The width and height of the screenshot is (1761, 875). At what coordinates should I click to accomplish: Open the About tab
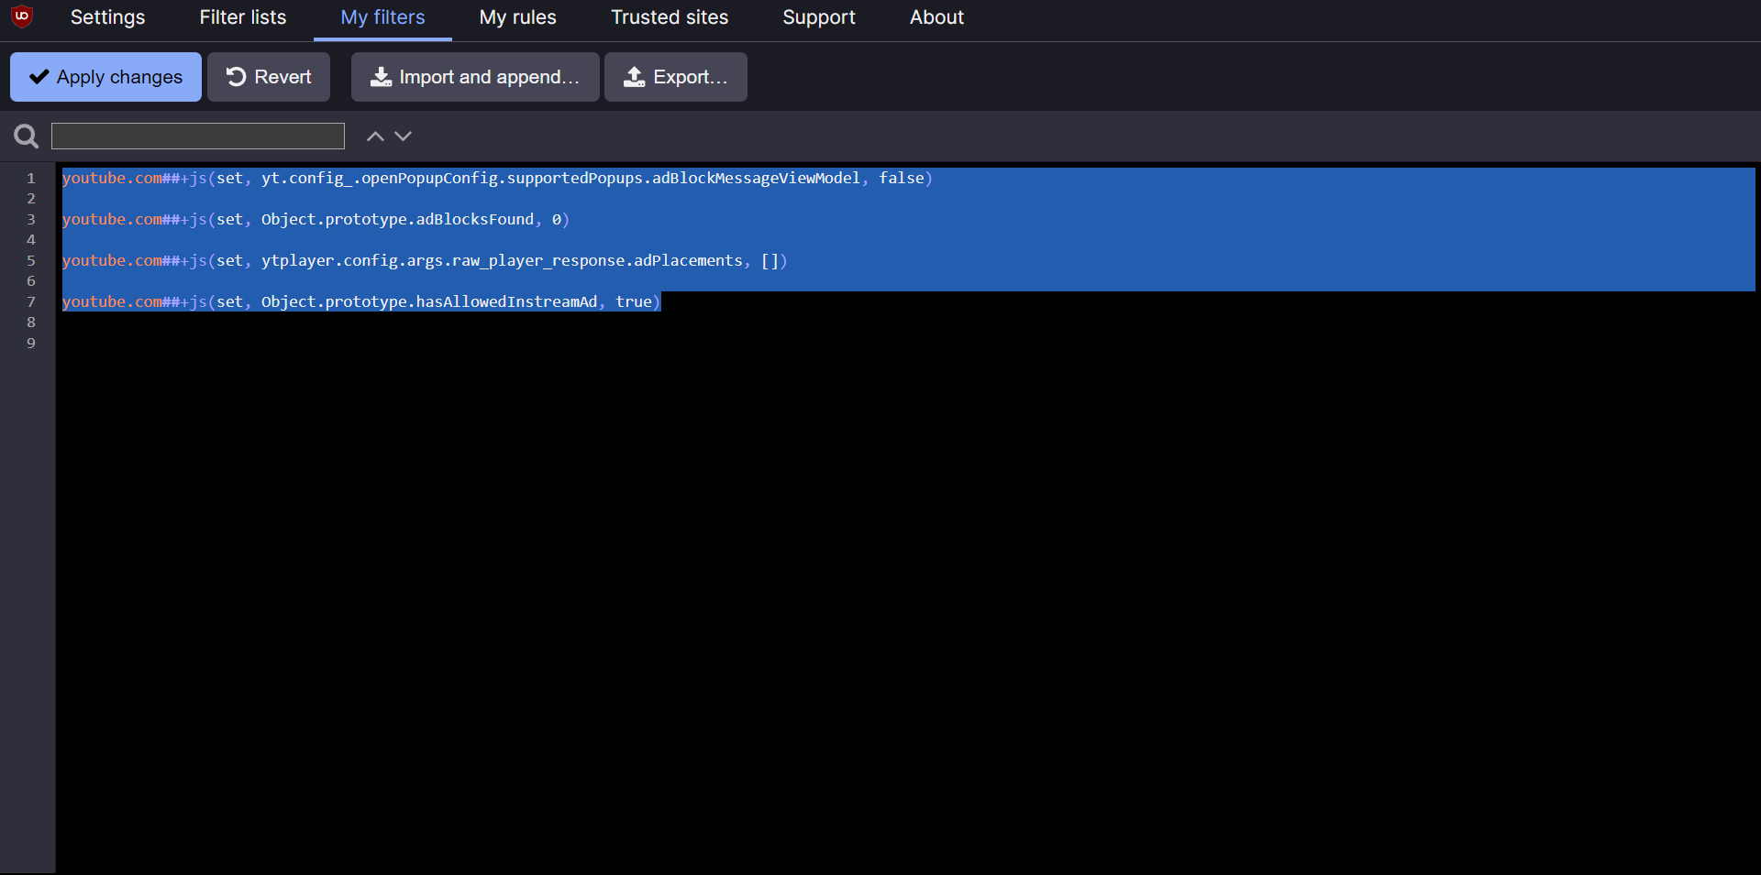[x=936, y=17]
